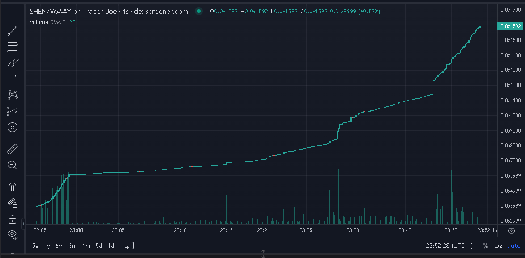Open the forecasting and position tools

click(13, 111)
